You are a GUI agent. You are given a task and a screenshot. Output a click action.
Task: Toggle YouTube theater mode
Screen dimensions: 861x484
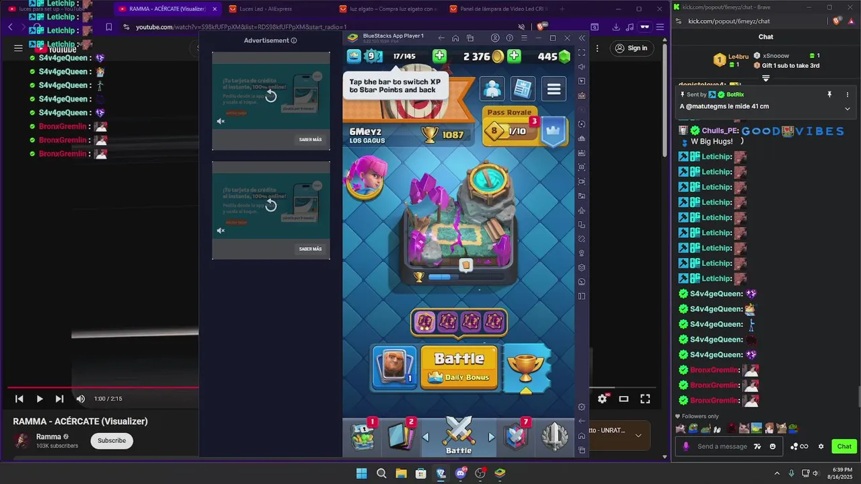[624, 399]
